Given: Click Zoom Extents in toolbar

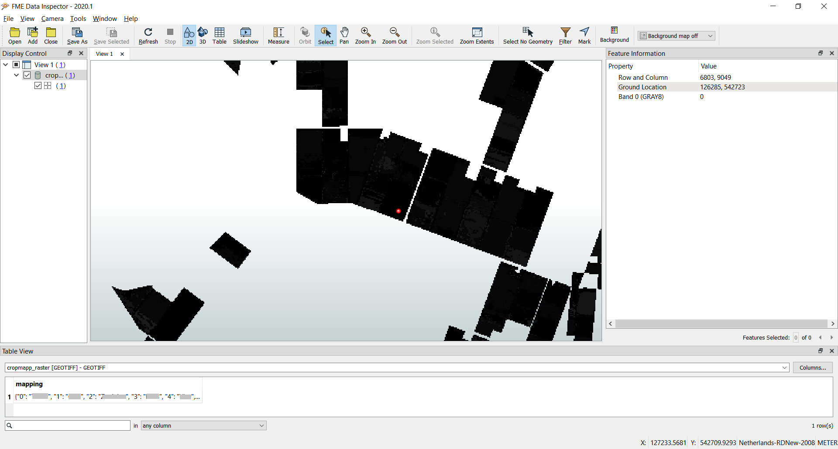Looking at the screenshot, I should tap(477, 36).
